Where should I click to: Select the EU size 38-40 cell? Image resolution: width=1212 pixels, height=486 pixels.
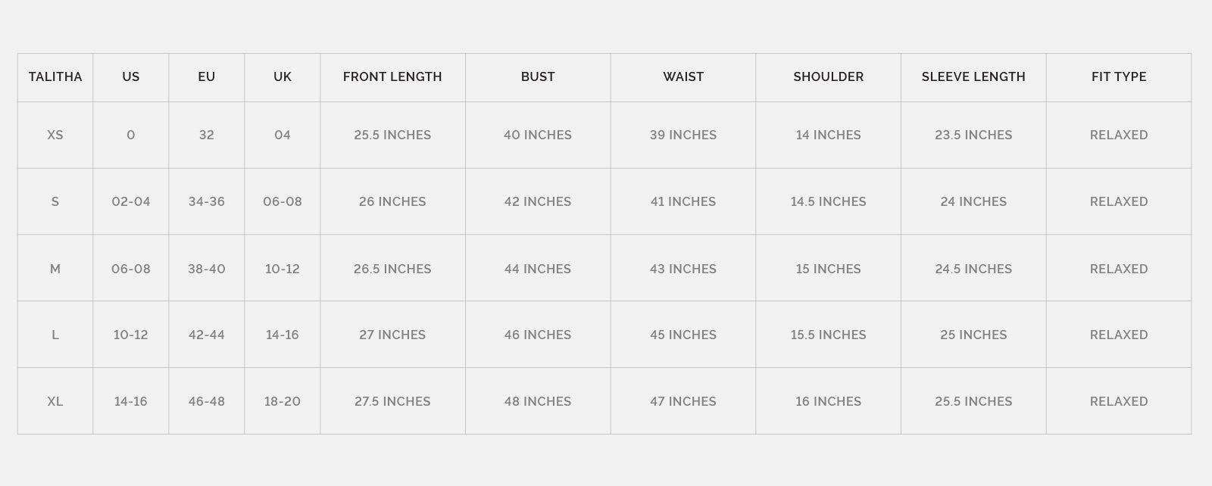coord(207,269)
